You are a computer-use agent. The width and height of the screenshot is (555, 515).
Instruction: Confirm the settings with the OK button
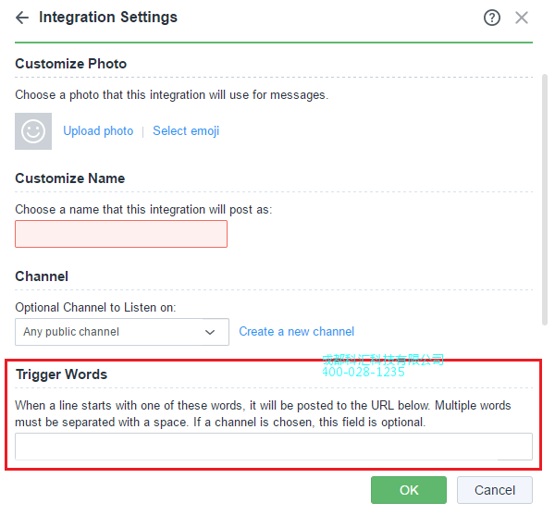coord(409,490)
